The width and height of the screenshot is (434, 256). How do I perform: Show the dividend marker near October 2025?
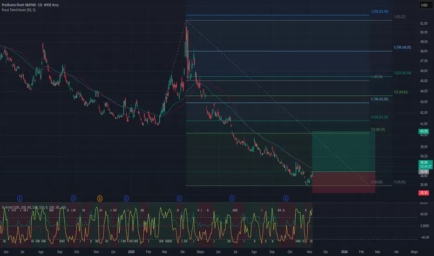click(x=285, y=198)
